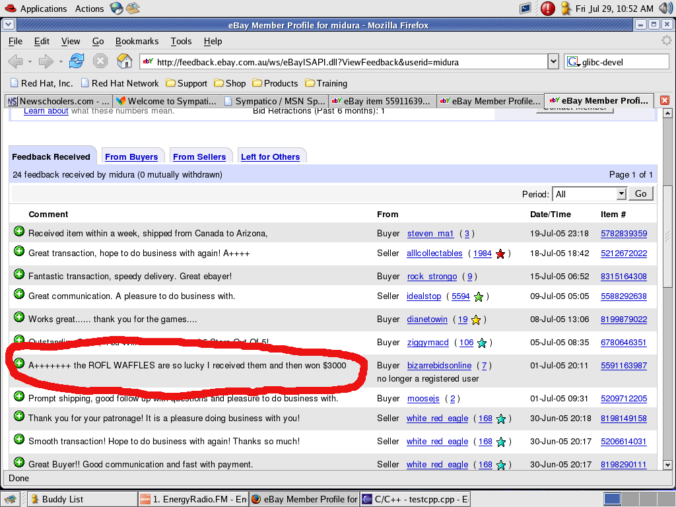Click the Back arrow icon

pos(15,62)
